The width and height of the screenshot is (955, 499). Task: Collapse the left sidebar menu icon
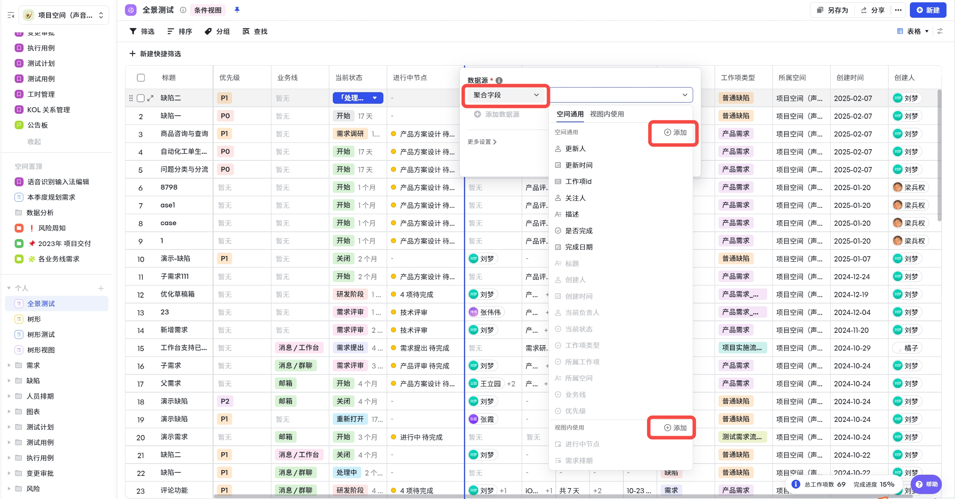[11, 15]
